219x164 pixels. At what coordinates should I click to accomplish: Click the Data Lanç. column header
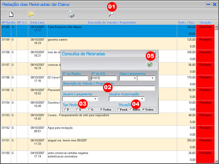[x=37, y=22]
